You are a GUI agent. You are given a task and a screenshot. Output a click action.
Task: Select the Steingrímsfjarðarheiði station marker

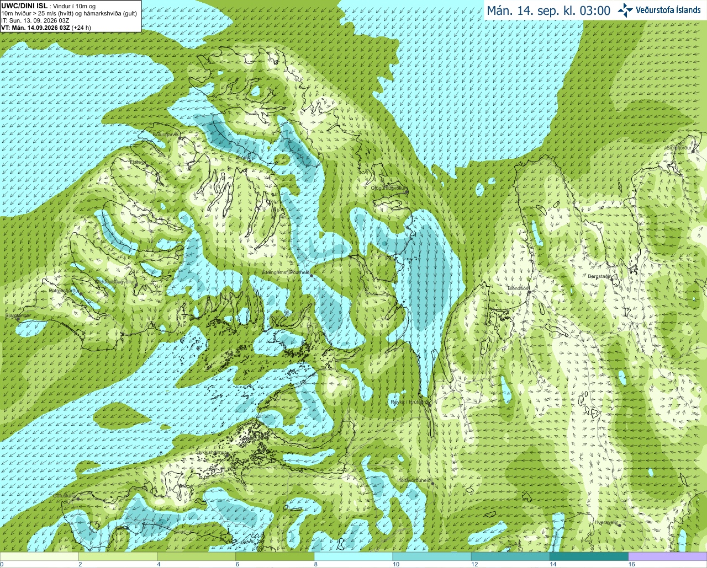(312, 275)
